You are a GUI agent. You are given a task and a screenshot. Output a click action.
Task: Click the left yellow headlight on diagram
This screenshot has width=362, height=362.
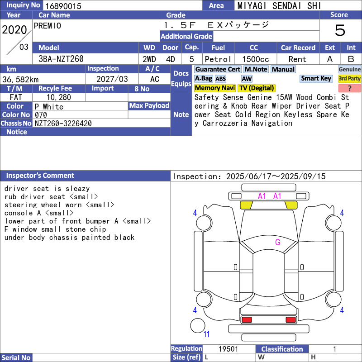pyautogui.click(x=246, y=205)
